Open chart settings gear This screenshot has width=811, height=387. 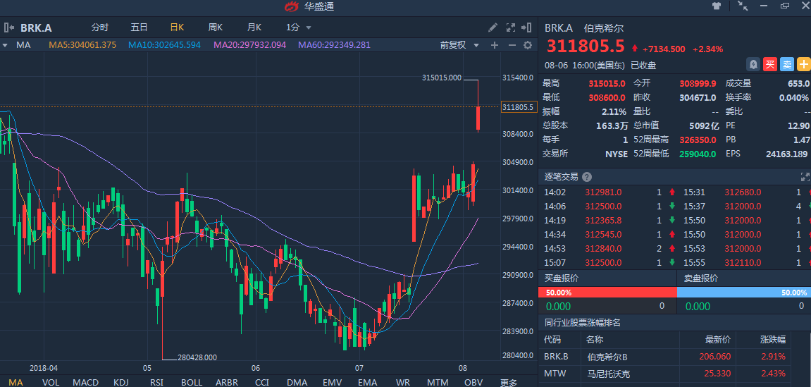[528, 45]
